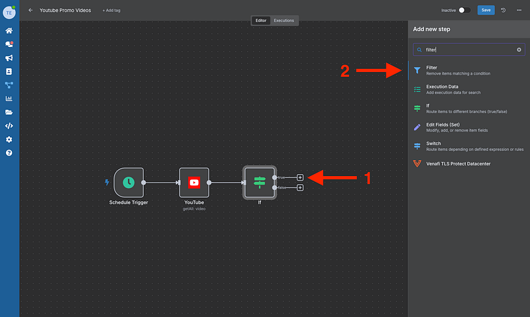The image size is (530, 317).
Task: Open the analytics chart icon
Action: tap(9, 99)
